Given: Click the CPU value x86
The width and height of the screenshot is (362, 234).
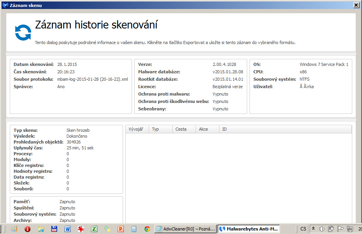Looking at the screenshot, I should click(303, 72).
